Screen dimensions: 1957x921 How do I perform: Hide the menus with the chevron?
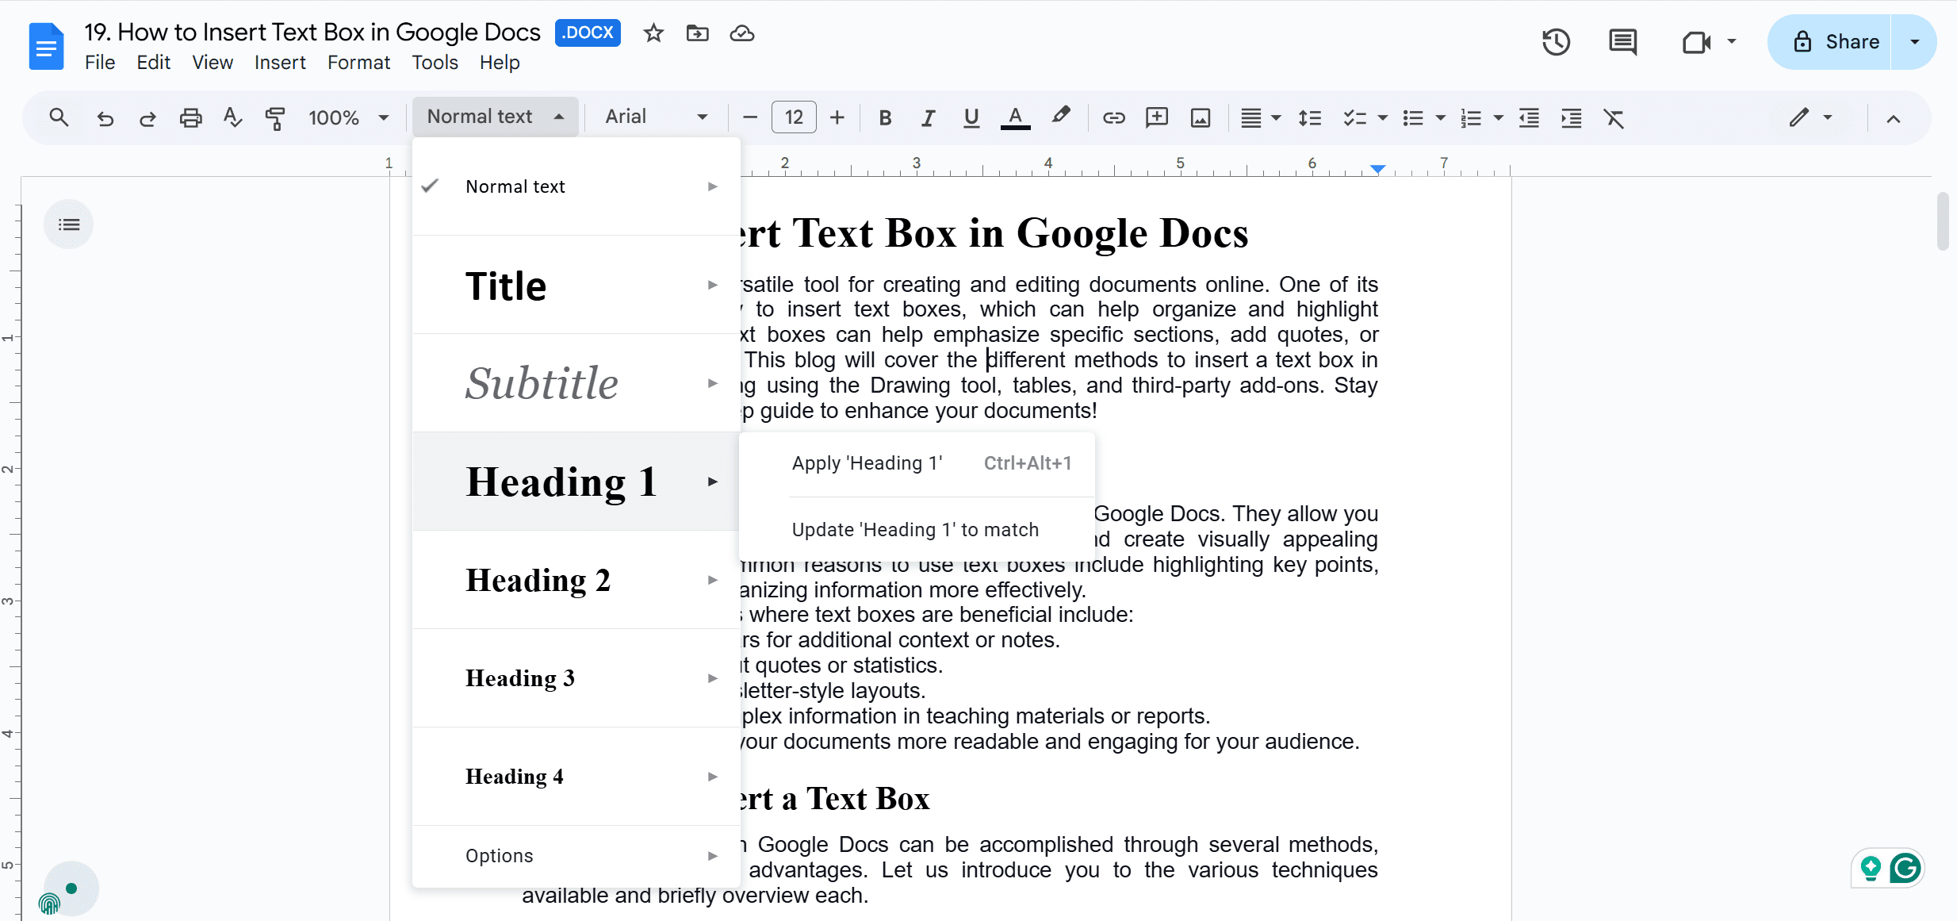[x=1894, y=119]
